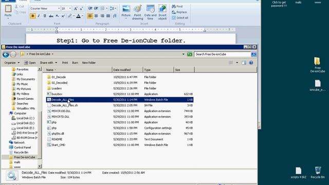329x185 pixels.
Task: Click Find in the Editing group
Action: coord(177,7)
